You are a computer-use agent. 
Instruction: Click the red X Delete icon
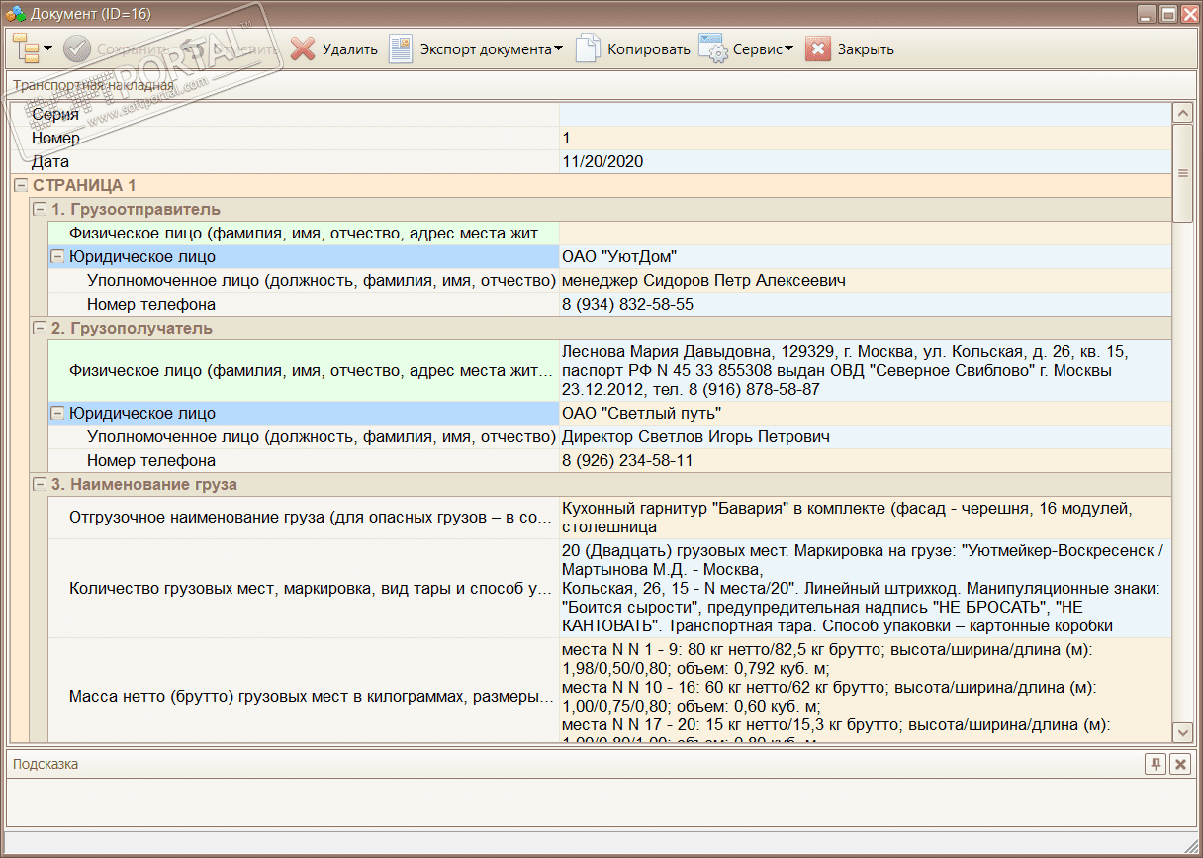coord(303,48)
